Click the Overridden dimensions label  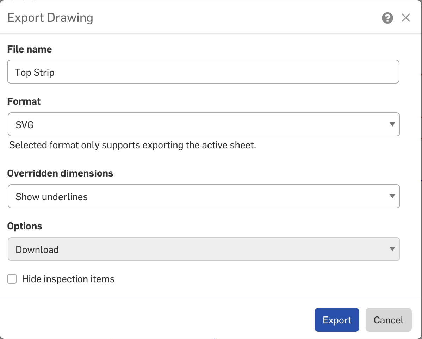60,173
